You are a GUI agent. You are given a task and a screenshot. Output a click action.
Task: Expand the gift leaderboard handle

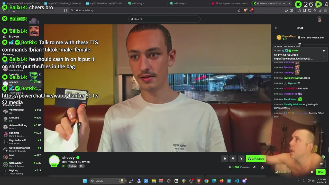[x=300, y=45]
